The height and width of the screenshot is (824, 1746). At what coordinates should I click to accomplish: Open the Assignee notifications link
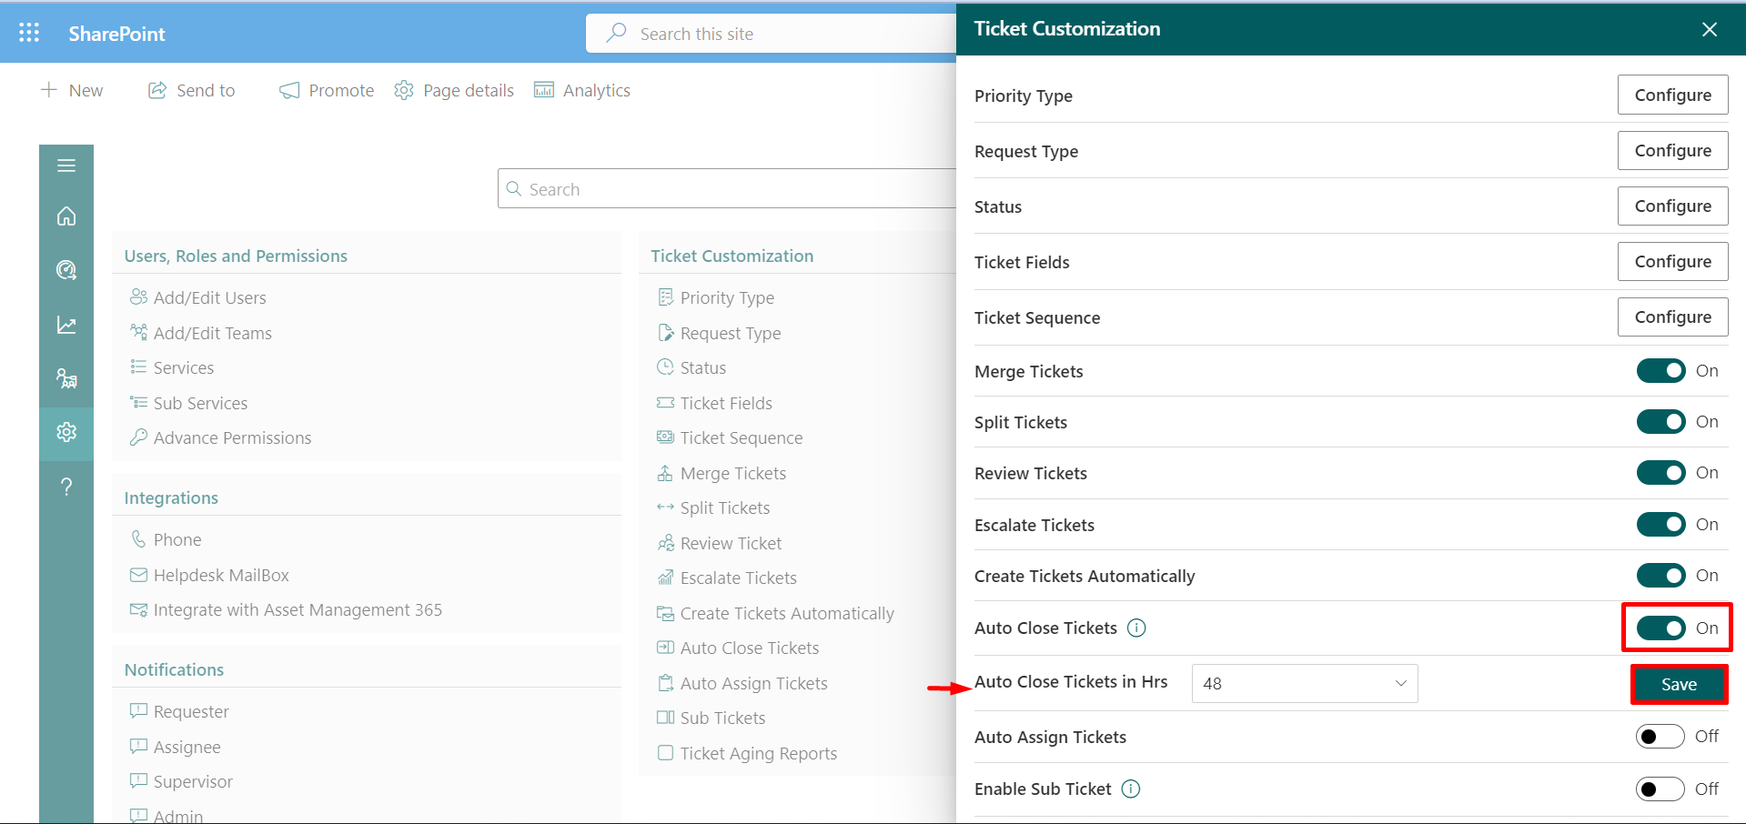(187, 747)
